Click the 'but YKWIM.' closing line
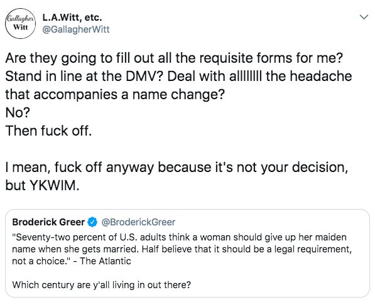Image resolution: width=375 pixels, height=307 pixels. click(x=42, y=185)
